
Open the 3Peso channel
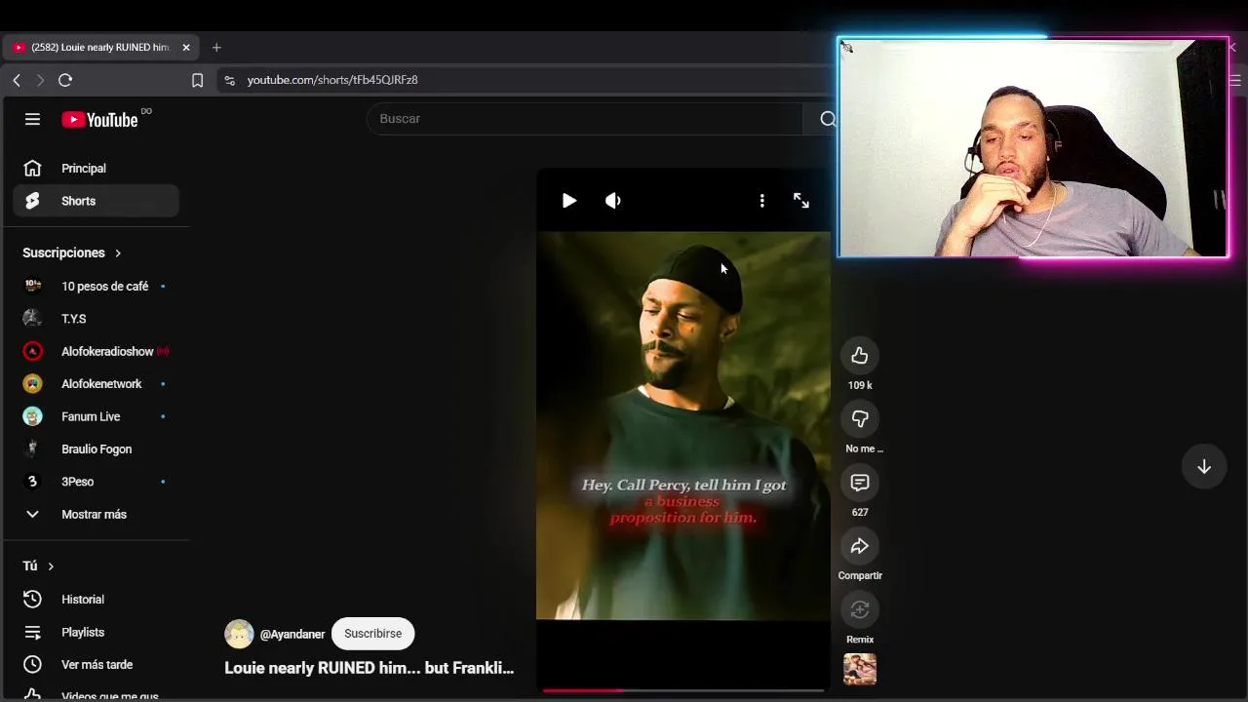click(96, 482)
